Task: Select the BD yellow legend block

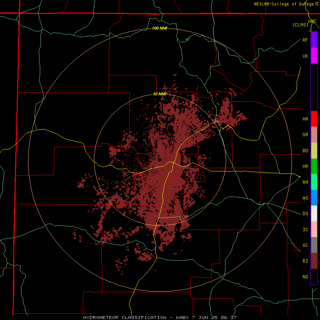Action: pos(314,150)
